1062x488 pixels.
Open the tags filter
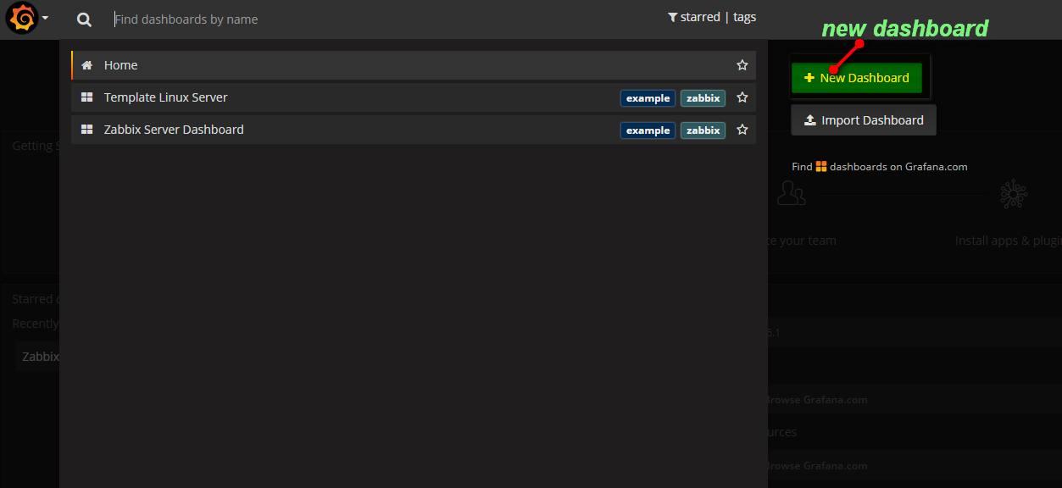click(744, 17)
